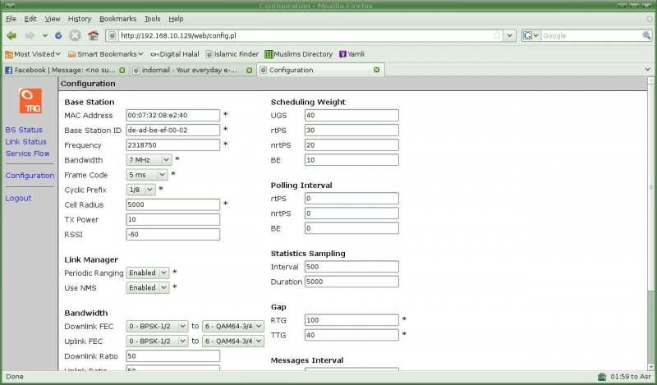Go to the Home page icon
This screenshot has height=385, width=657.
point(93,35)
